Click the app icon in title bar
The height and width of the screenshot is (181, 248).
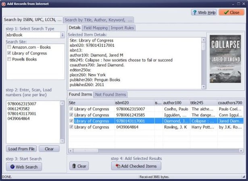4,4
